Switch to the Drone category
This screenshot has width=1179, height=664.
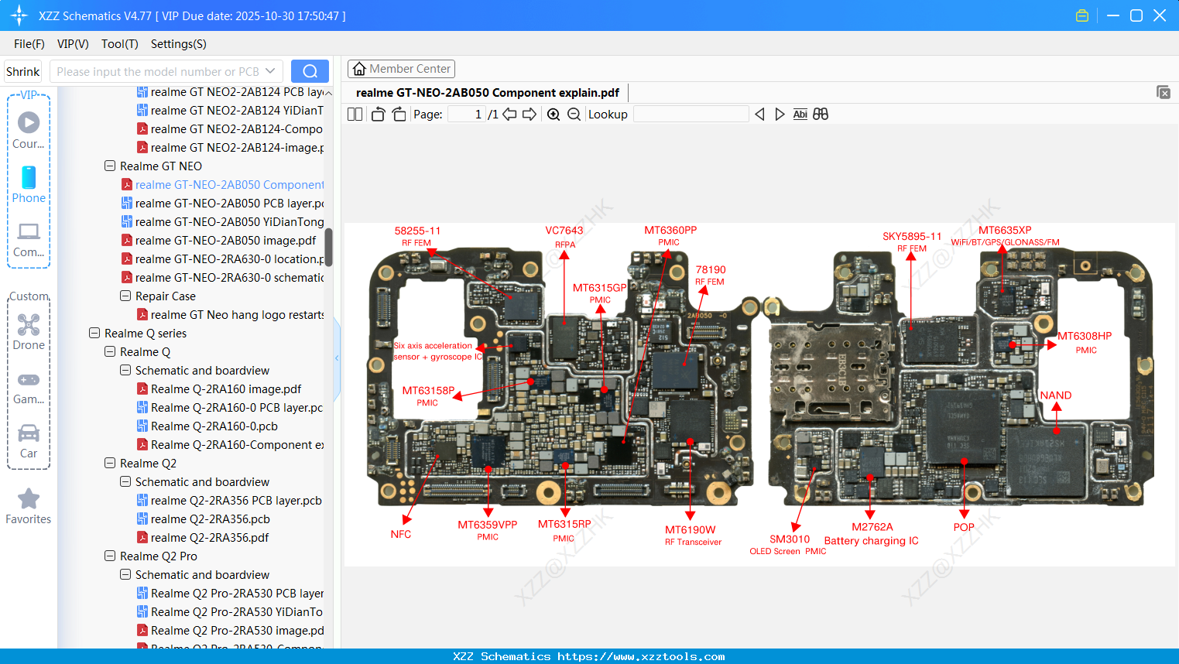(x=29, y=332)
